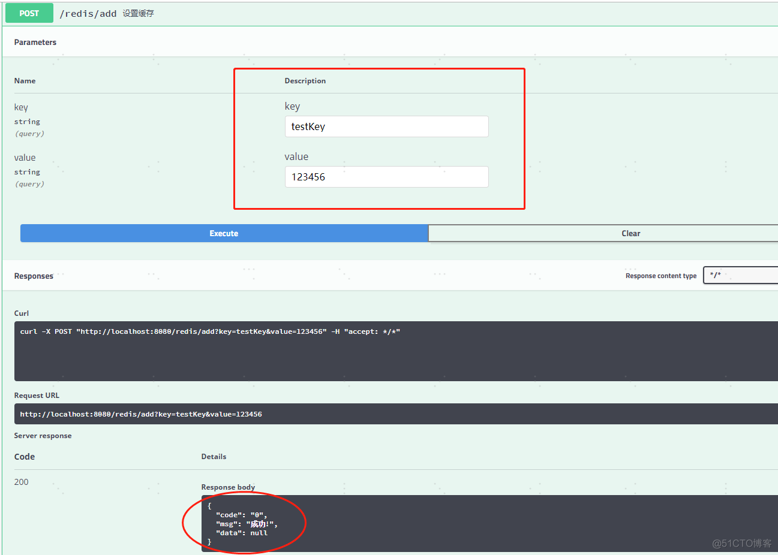Click the Request URL section label

coord(37,396)
